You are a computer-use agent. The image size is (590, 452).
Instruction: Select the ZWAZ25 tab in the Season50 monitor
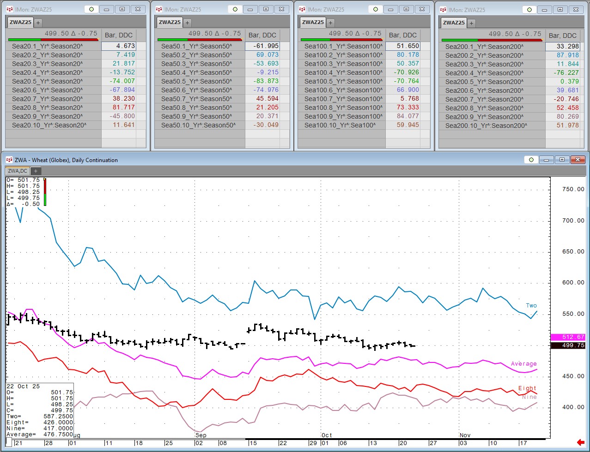point(169,22)
